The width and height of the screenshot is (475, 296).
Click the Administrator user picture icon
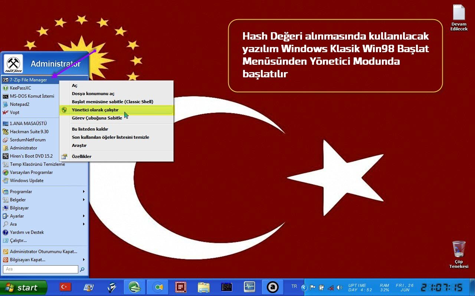(x=13, y=64)
